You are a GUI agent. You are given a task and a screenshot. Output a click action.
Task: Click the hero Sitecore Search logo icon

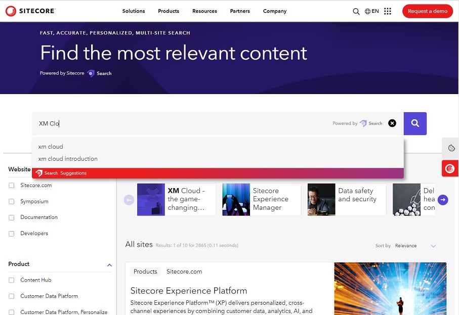91,73
